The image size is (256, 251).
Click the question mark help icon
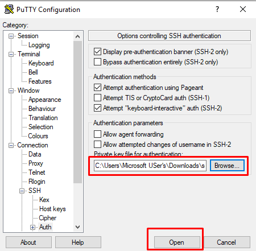(x=217, y=9)
